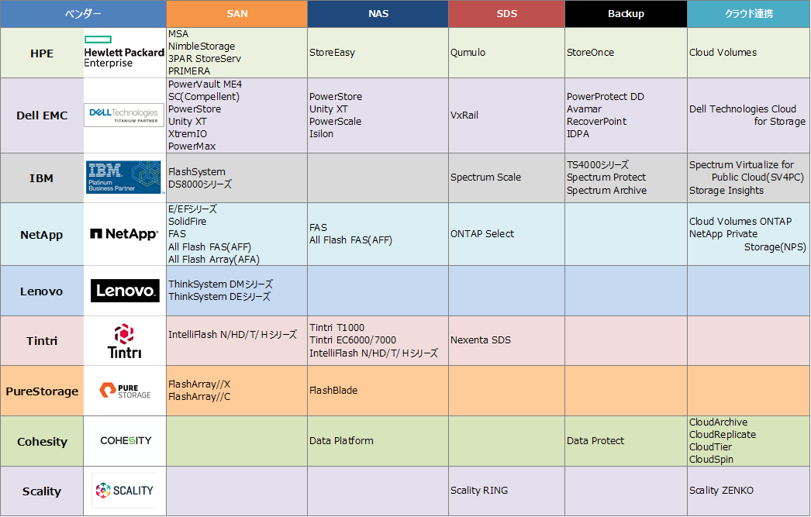Click the "Spectrum Scale" entry

[x=485, y=178]
